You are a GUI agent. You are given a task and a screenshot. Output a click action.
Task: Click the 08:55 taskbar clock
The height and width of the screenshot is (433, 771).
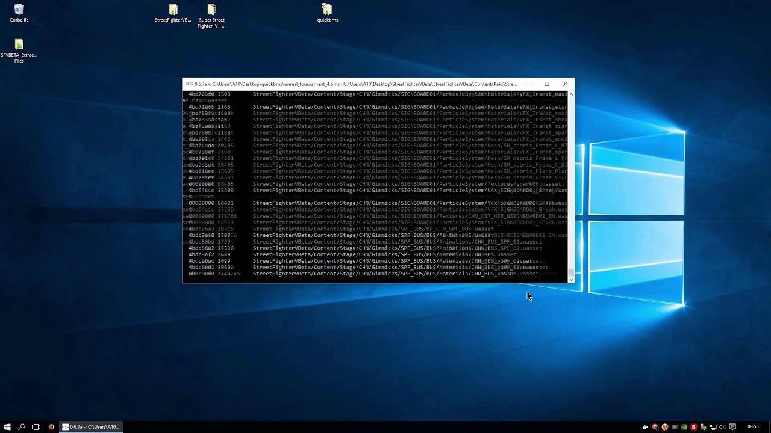point(753,427)
